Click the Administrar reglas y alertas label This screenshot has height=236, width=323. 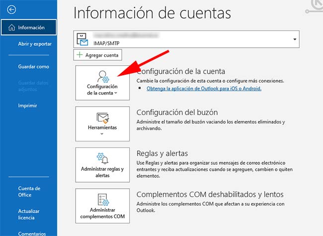coord(102,172)
